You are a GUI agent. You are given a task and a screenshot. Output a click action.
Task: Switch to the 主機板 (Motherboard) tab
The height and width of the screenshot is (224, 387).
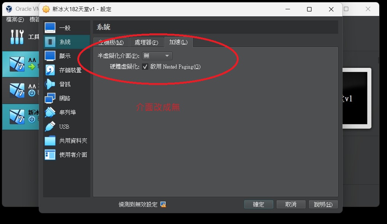pos(111,42)
